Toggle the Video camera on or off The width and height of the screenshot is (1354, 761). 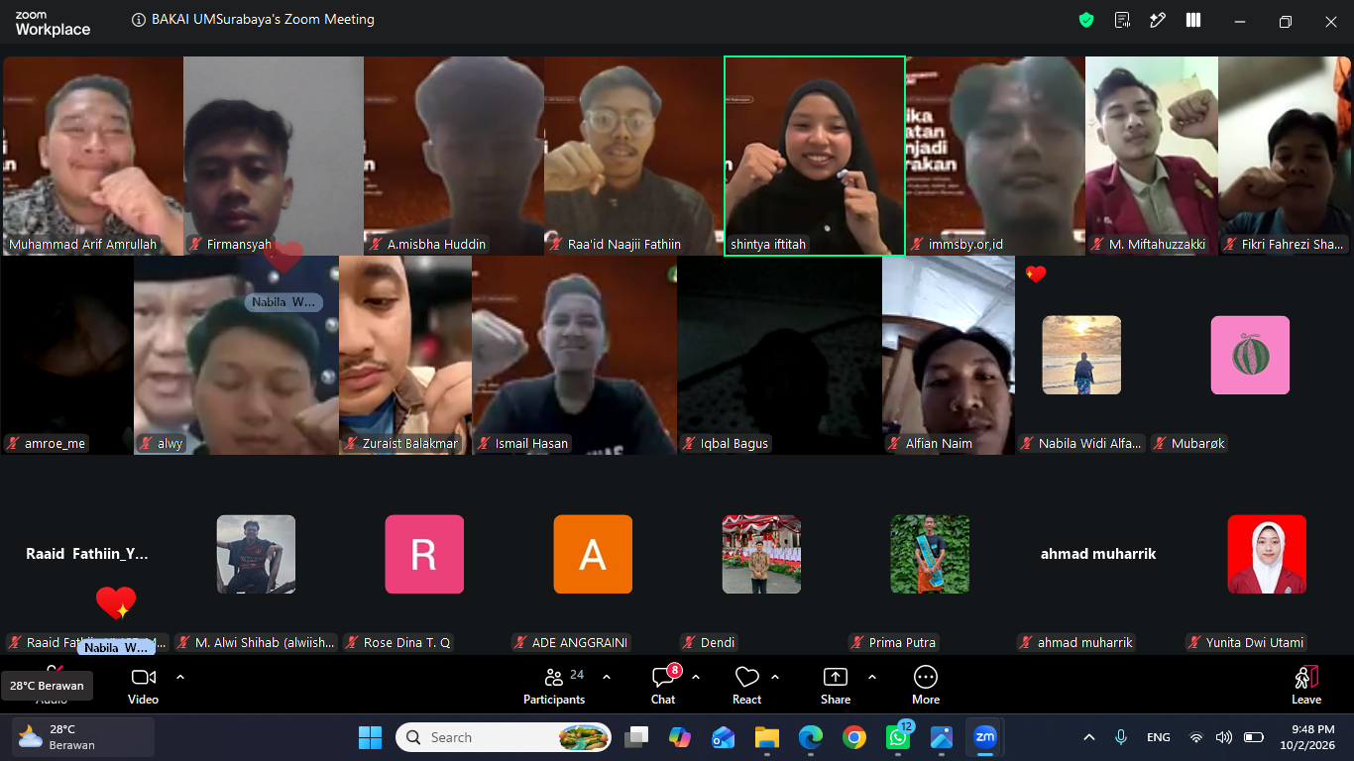[x=144, y=685]
